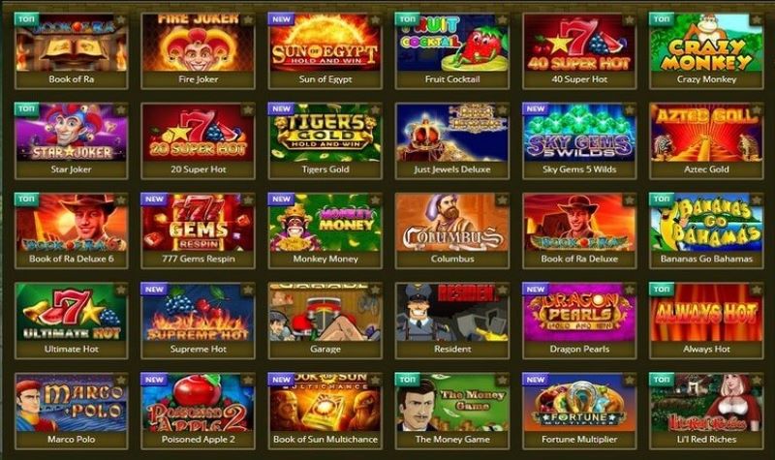Click TOP badge on Star Joker tile
The height and width of the screenshot is (460, 775).
coord(27,108)
